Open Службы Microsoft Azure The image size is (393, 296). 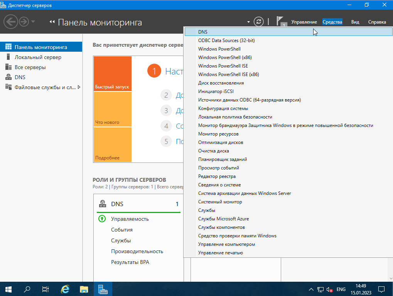click(288, 219)
